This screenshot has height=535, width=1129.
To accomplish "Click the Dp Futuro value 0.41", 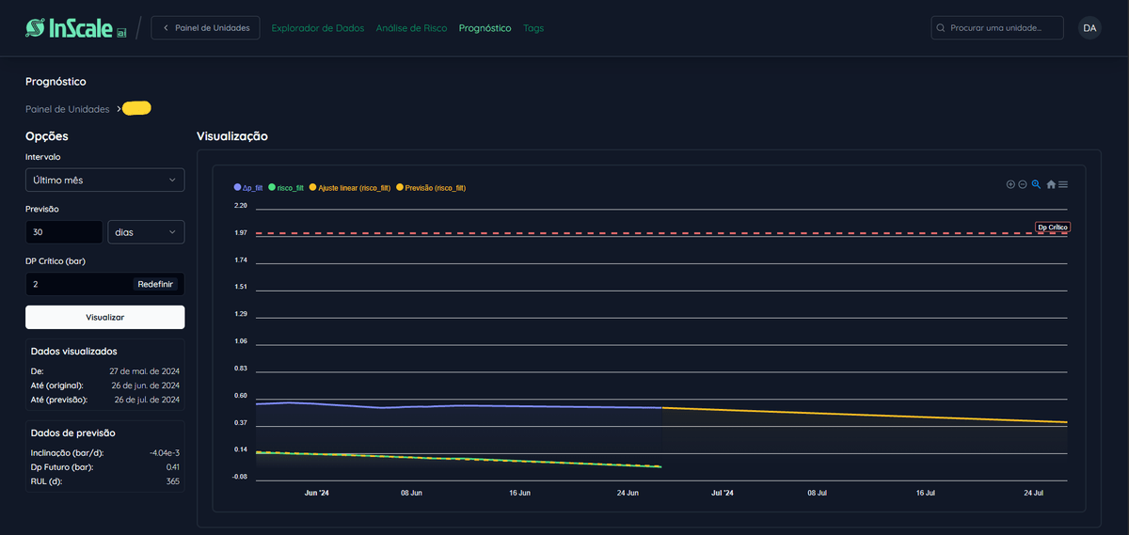I will tap(172, 467).
